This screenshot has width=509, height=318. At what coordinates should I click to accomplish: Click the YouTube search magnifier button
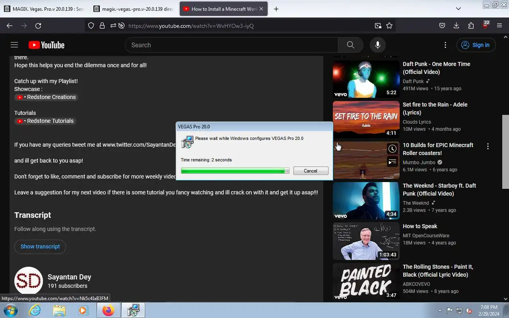(350, 45)
